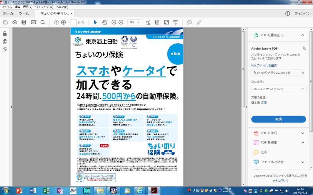Click the PDF を作成 tool icon

(256, 133)
